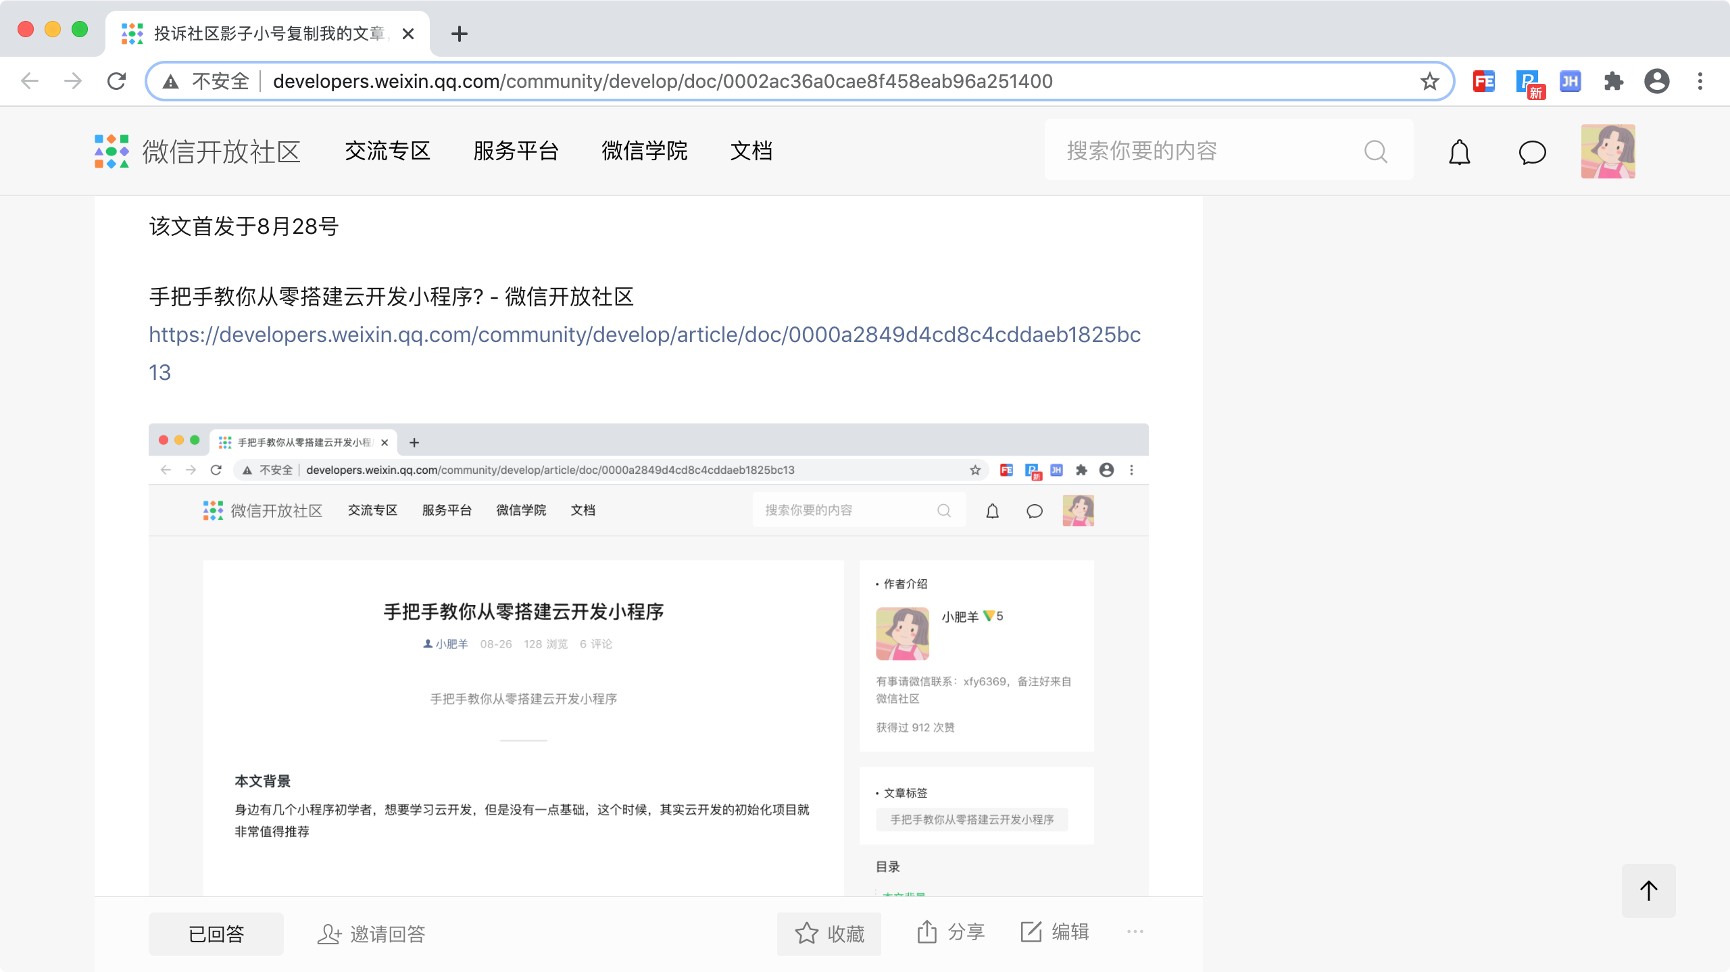Open the 交流专区 menu item
Viewport: 1730px width, 972px height.
pos(387,151)
